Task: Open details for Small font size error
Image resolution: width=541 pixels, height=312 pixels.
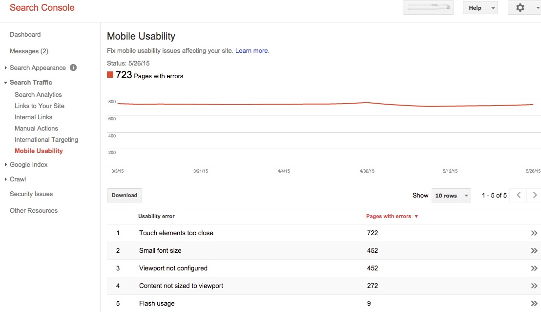Action: [534, 250]
